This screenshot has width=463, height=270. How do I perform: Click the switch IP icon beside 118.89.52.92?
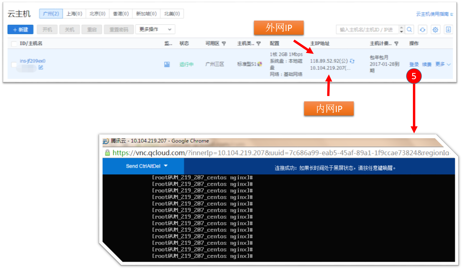point(352,61)
